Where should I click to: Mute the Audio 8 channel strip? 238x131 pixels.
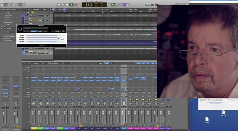122,126
